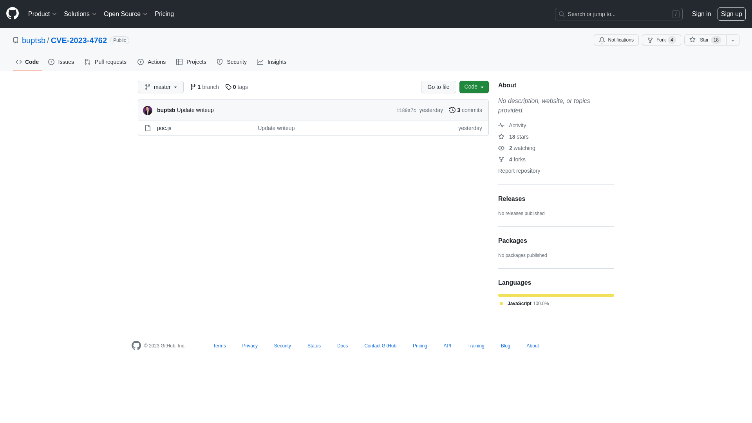Fork the repository with Fork button
This screenshot has width=752, height=423.
tap(662, 40)
